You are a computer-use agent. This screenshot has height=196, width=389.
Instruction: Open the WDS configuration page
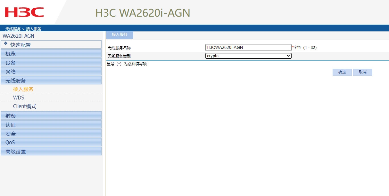click(18, 98)
